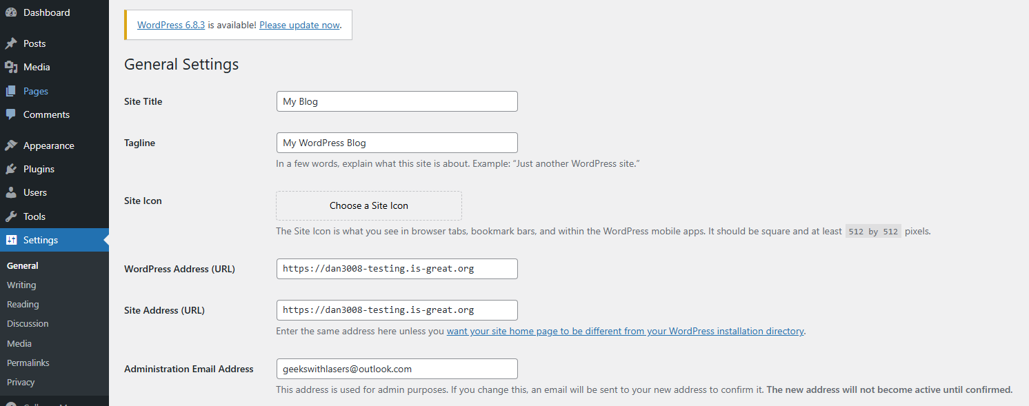The width and height of the screenshot is (1029, 406).
Task: Select Permalinks in the Settings submenu
Action: coord(28,363)
